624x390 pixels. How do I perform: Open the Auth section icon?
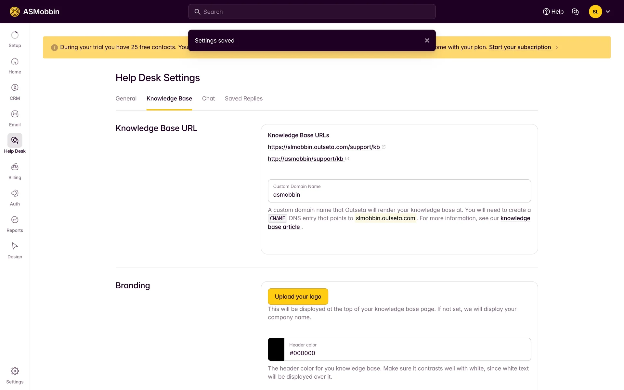(15, 193)
